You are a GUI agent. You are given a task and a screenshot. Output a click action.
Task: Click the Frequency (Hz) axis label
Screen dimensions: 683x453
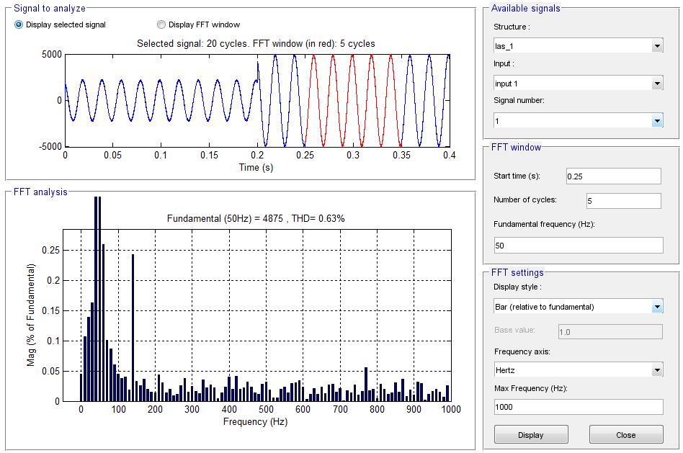coord(255,422)
